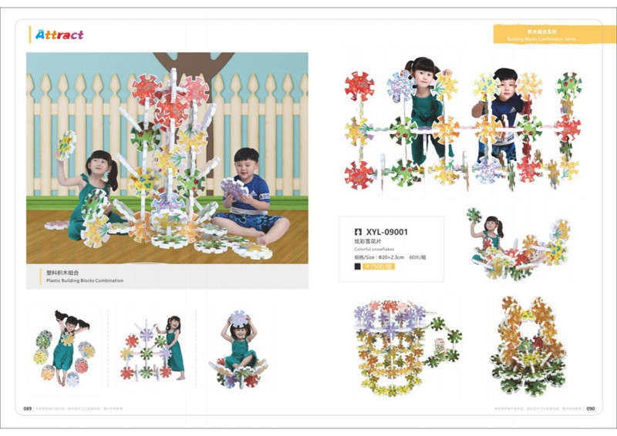Select the black square swatch near price
This screenshot has width=617, height=436.
click(x=357, y=267)
